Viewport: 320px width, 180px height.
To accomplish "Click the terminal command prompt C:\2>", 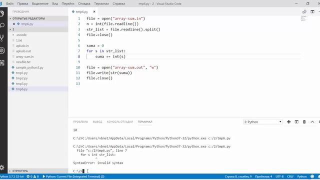I will [78, 171].
